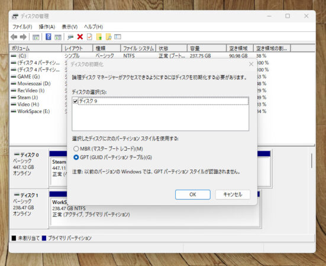Sort by the 状態 column header
This screenshot has height=266, width=326.
(x=172, y=48)
